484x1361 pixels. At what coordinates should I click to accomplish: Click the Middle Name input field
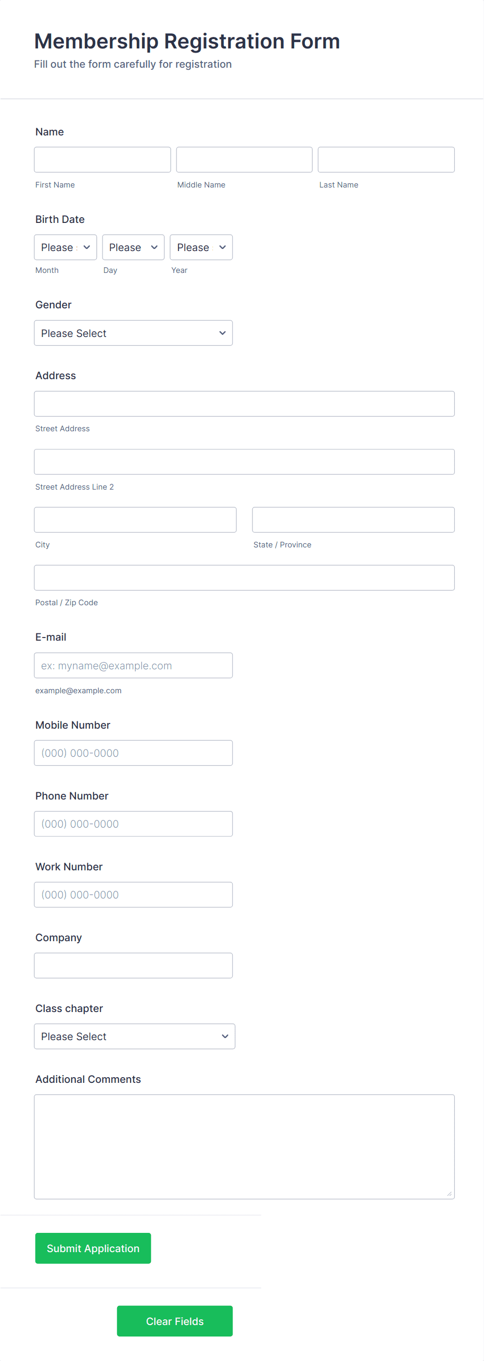pyautogui.click(x=244, y=159)
